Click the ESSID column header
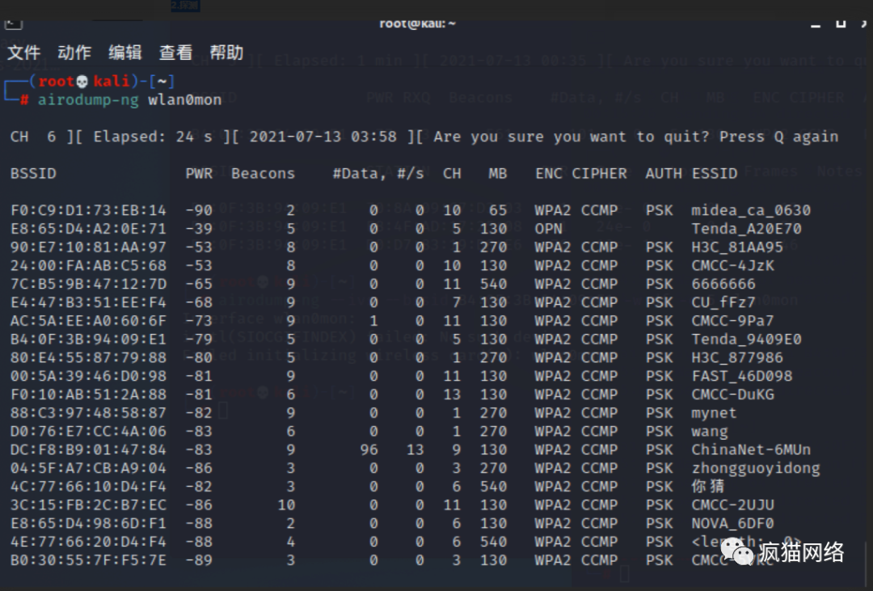The image size is (873, 591). [715, 173]
